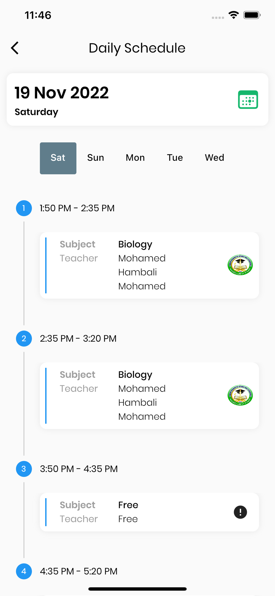Screen dimensions: 275x596
Task: Switch to the Wed day tab
Action: tap(214, 158)
